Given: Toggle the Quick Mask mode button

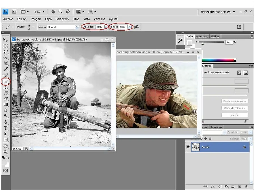Looking at the screenshot, I should click(x=6, y=171).
